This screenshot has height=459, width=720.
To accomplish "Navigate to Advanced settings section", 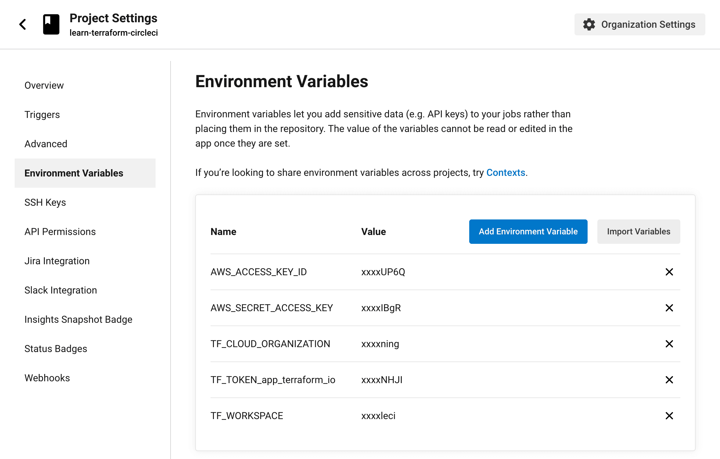I will click(46, 144).
